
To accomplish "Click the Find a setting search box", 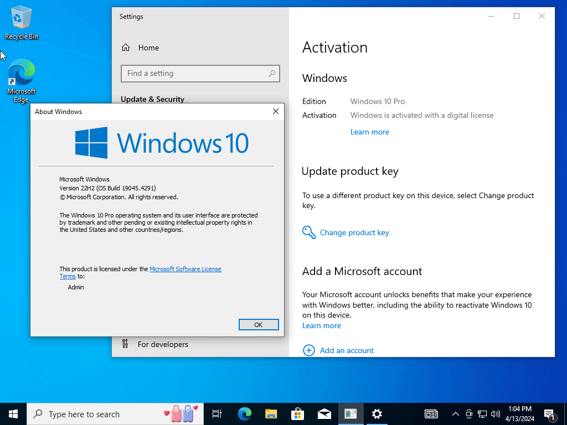I will tap(200, 73).
